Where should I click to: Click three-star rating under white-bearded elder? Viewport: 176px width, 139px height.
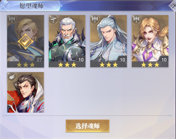(67, 65)
